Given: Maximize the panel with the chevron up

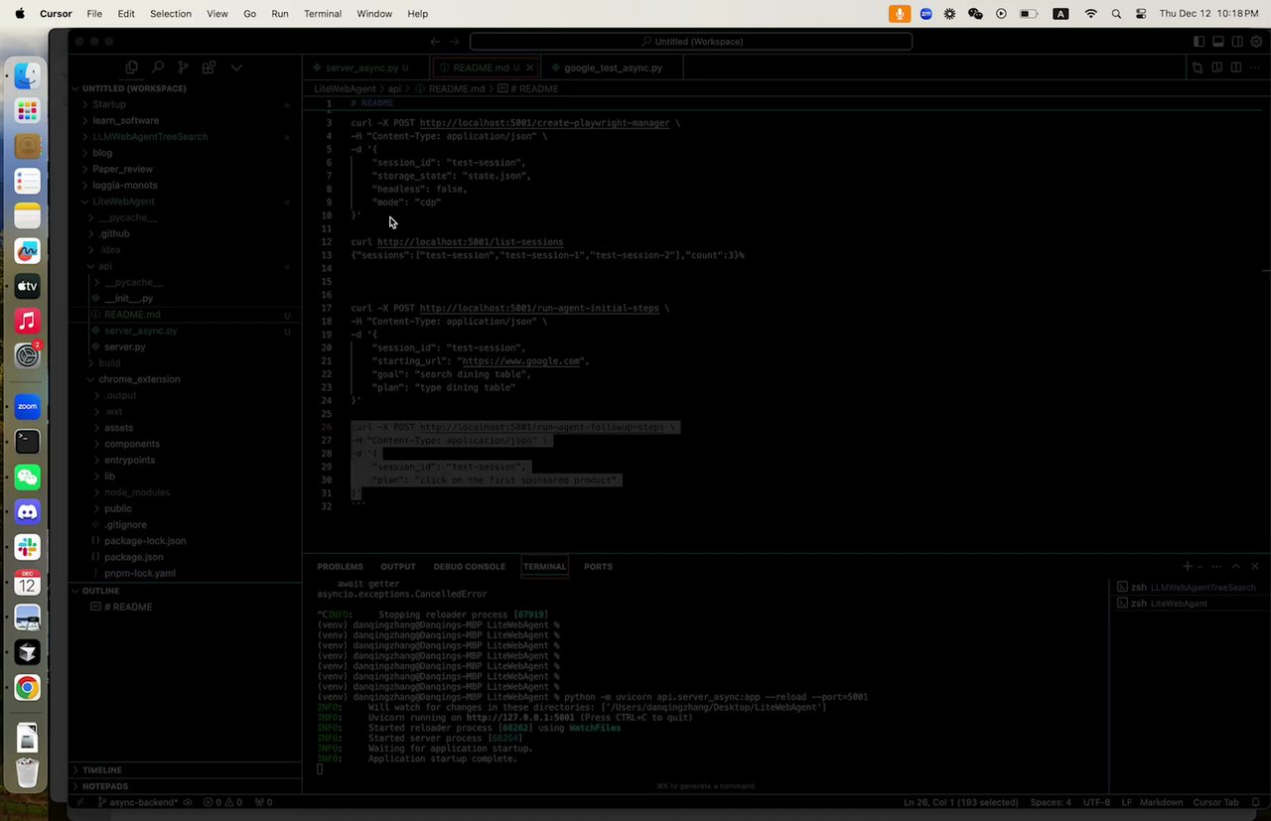Looking at the screenshot, I should (x=1236, y=566).
